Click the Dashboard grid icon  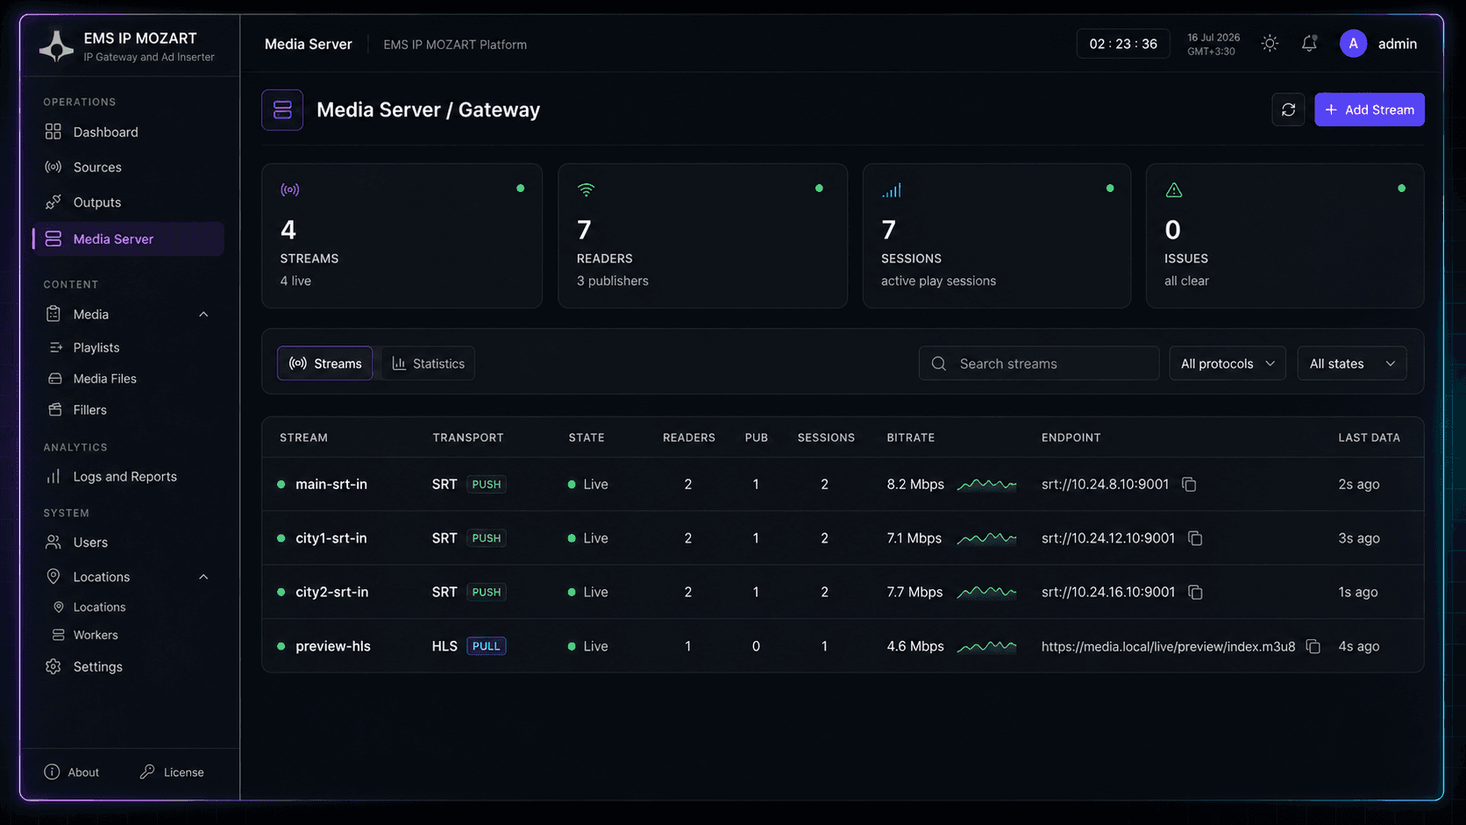[53, 132]
